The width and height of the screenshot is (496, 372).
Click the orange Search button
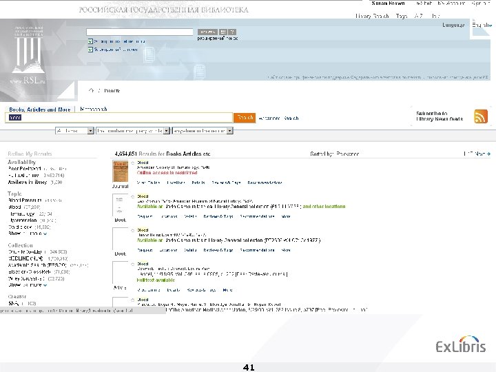click(245, 118)
